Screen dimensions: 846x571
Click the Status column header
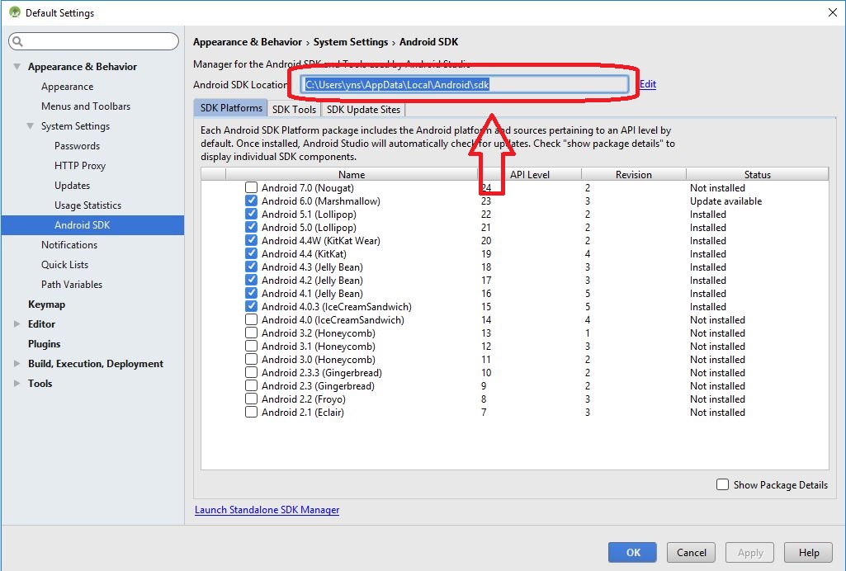pos(758,174)
